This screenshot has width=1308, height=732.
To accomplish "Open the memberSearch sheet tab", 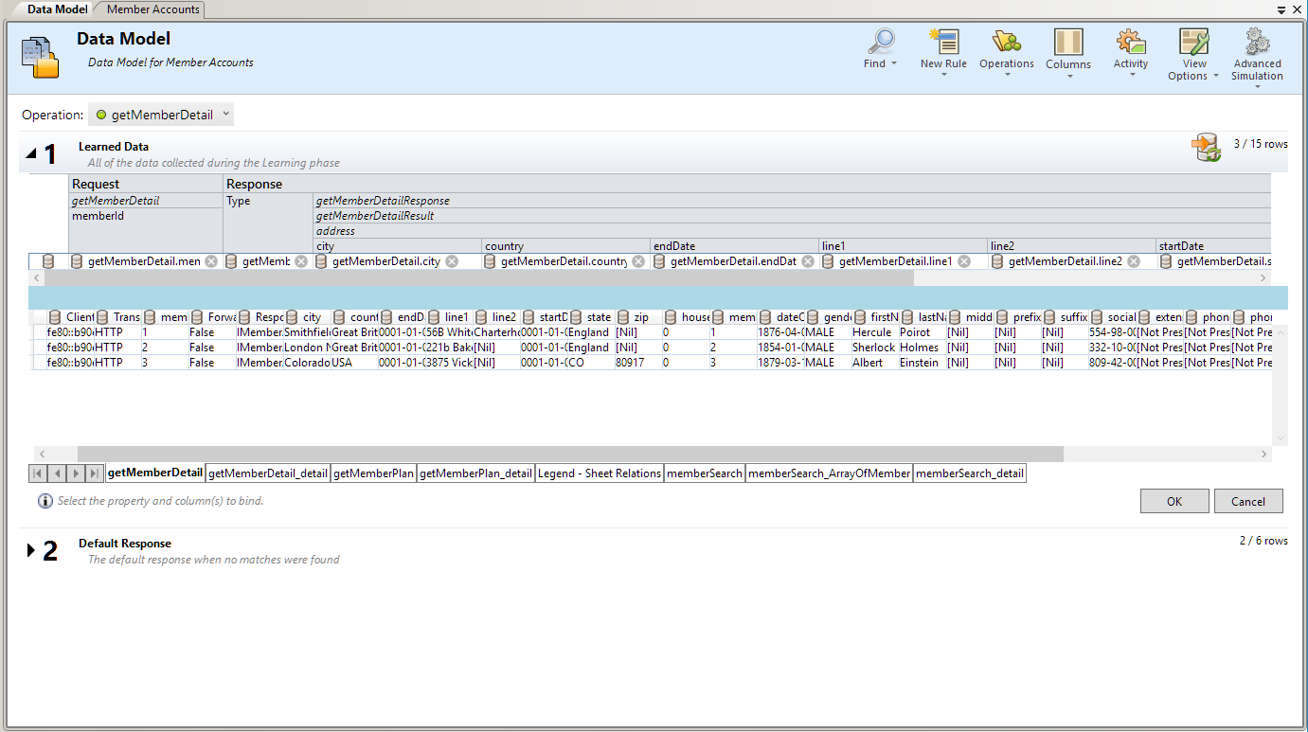I will 704,473.
